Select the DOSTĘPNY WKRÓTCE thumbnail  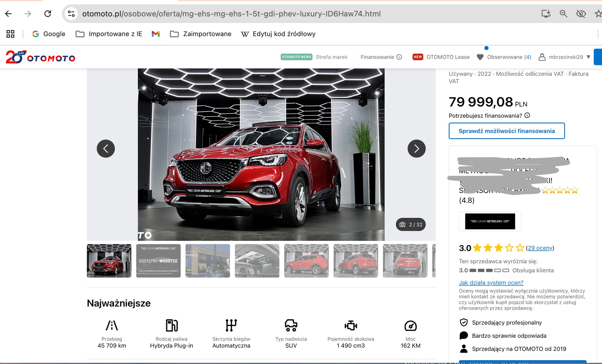coord(158,261)
